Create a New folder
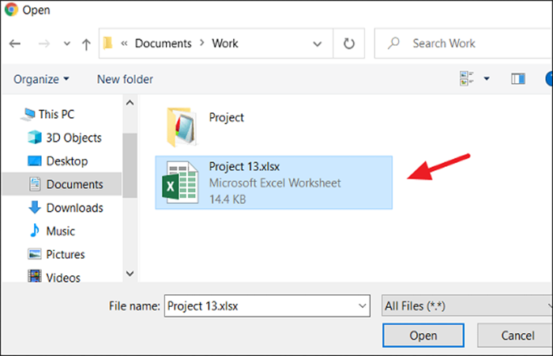 (x=125, y=79)
